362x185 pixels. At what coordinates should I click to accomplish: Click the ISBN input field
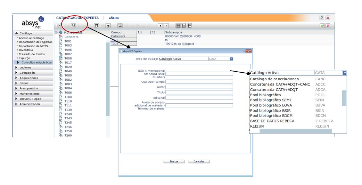(x=199, y=74)
